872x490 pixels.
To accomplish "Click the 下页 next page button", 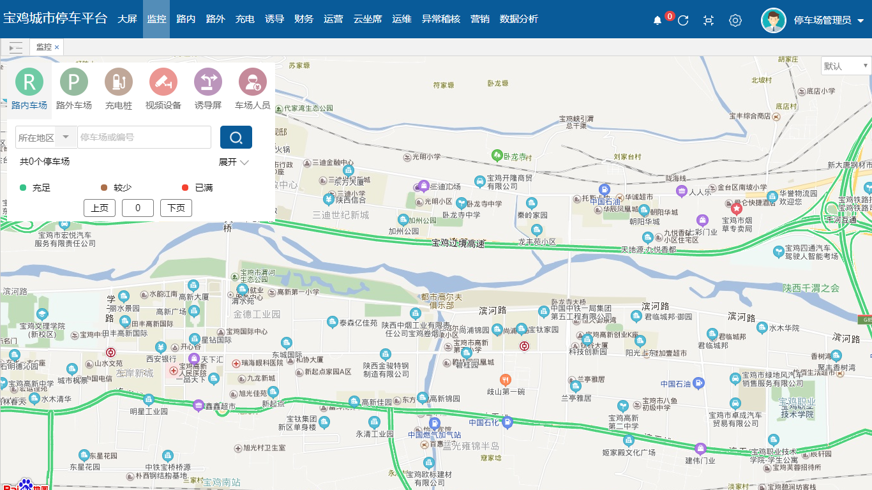I will [x=176, y=208].
